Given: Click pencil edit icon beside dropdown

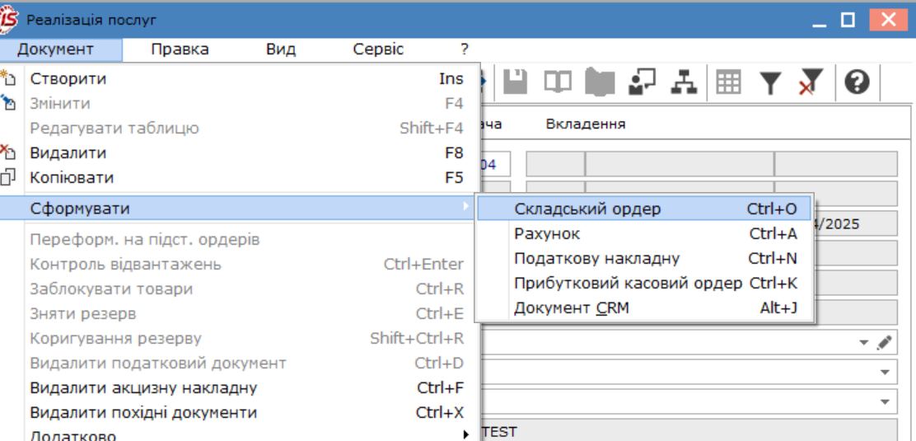Looking at the screenshot, I should [x=885, y=343].
